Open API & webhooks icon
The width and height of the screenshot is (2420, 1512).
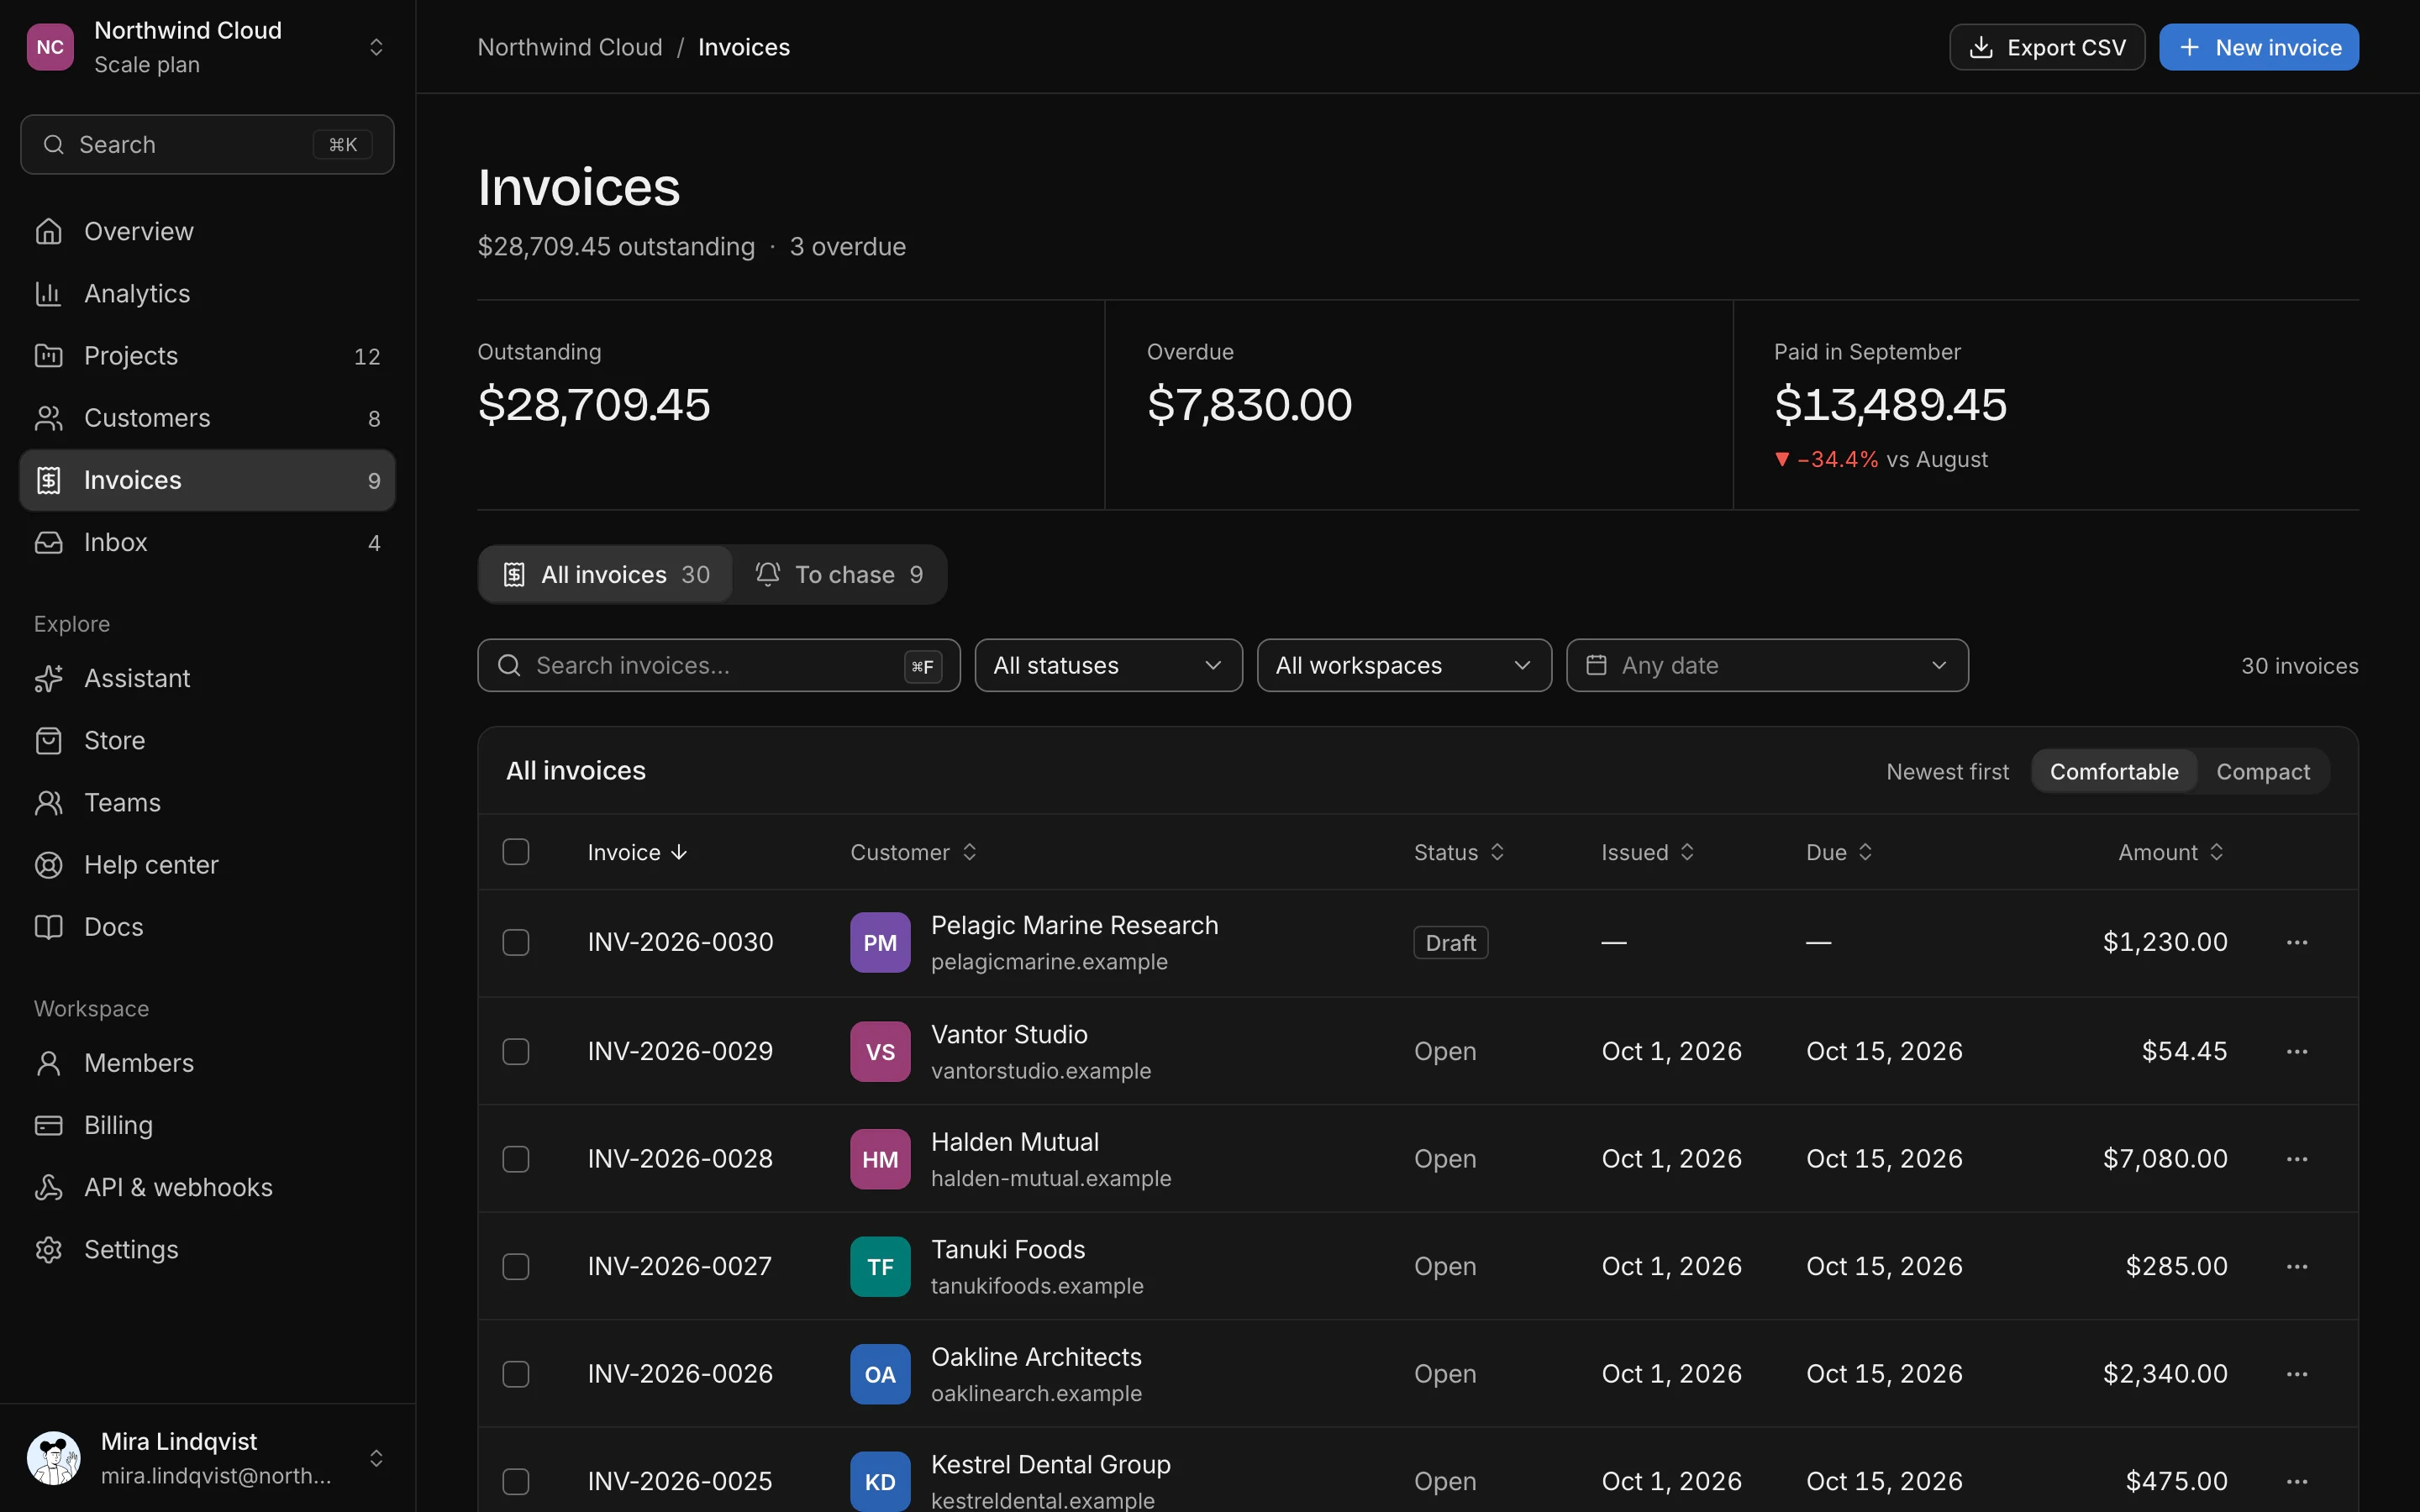point(48,1187)
